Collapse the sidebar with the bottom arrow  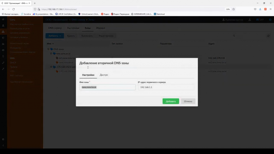tap(3, 145)
